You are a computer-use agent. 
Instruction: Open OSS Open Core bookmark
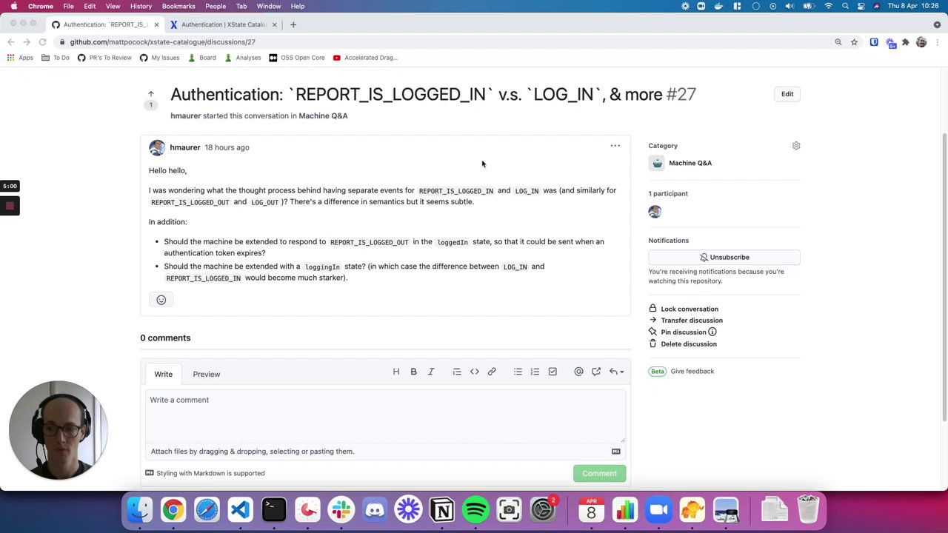coord(297,58)
